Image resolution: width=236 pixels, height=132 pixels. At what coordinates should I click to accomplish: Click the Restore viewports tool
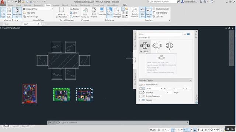[74, 16]
